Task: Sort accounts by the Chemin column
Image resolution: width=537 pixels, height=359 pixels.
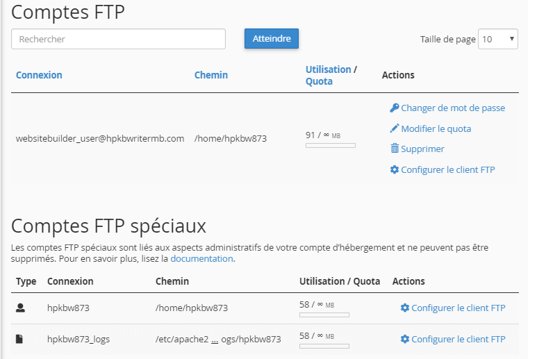Action: (x=211, y=75)
